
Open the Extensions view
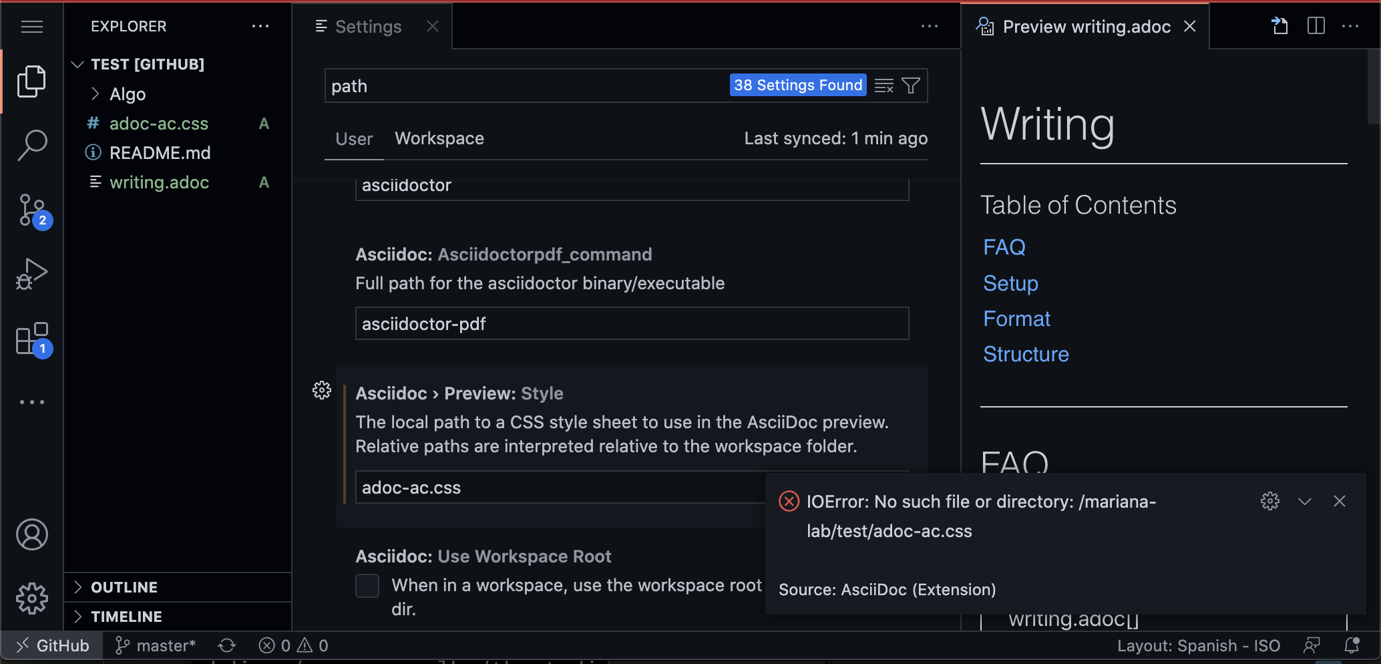click(x=31, y=338)
